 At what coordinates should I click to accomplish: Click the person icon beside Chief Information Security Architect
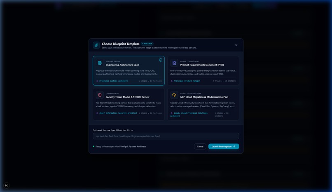click(97, 113)
